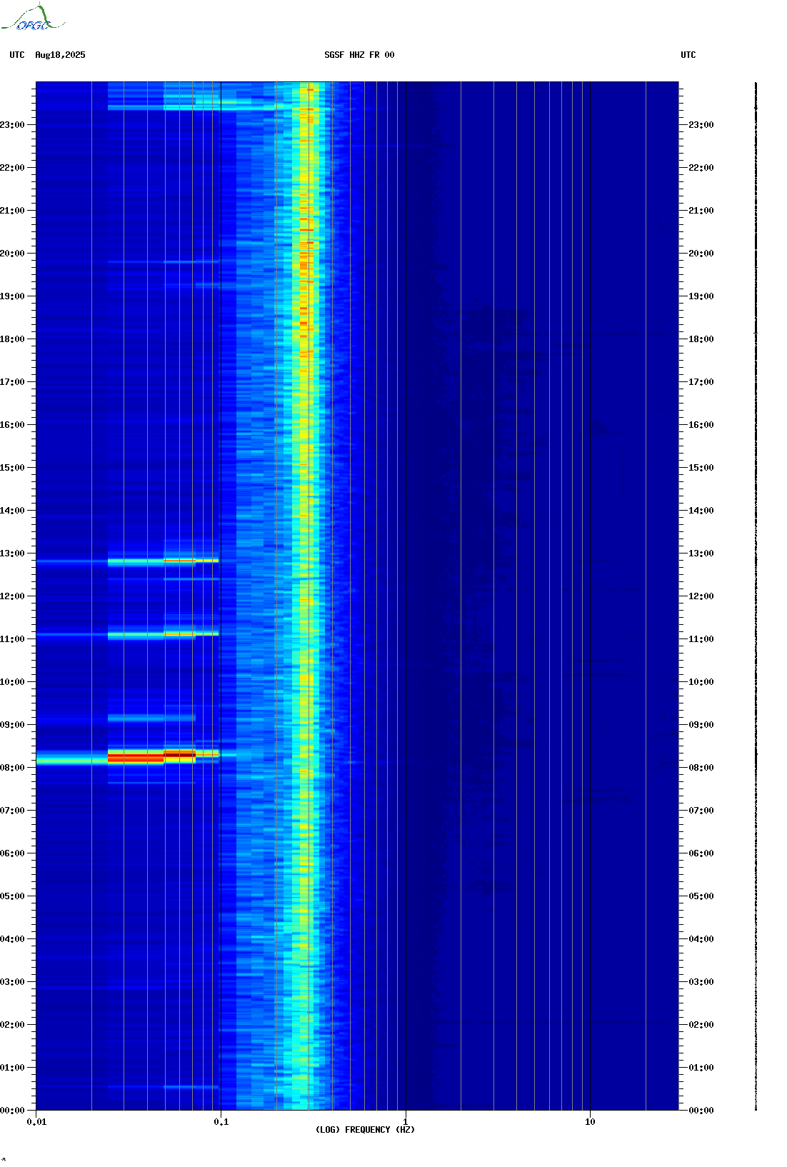
Task: Click the right axis 22:00 label
Action: pyautogui.click(x=701, y=168)
